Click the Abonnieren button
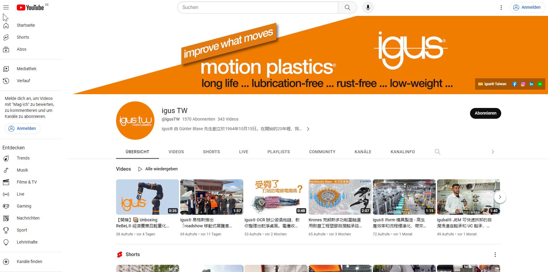548x272 pixels. click(485, 113)
